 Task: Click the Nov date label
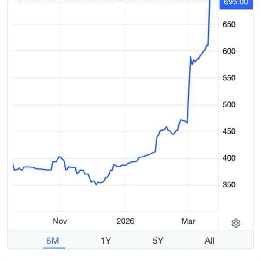[60, 221]
